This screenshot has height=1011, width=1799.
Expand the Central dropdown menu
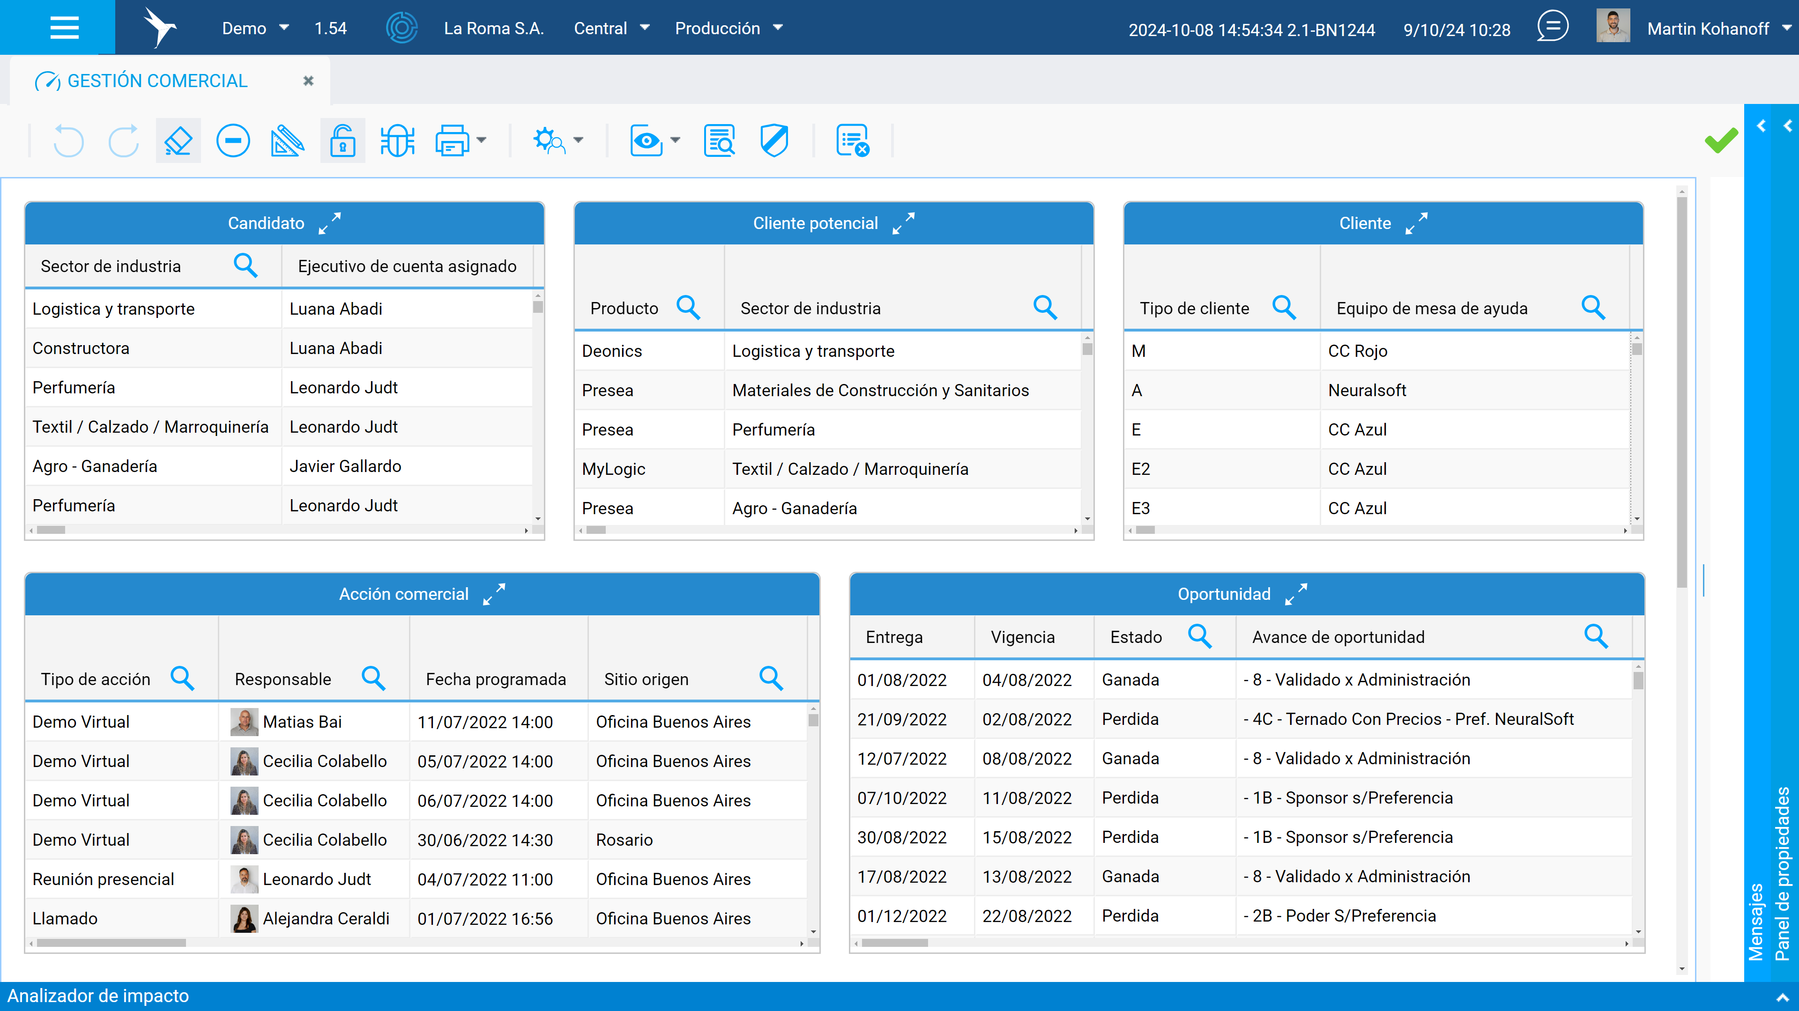pyautogui.click(x=611, y=28)
